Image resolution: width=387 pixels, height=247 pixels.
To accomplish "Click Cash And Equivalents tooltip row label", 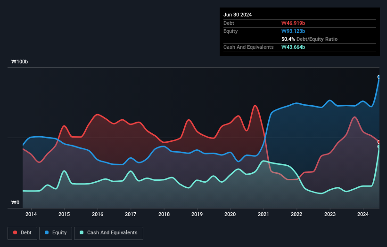I will point(248,47).
